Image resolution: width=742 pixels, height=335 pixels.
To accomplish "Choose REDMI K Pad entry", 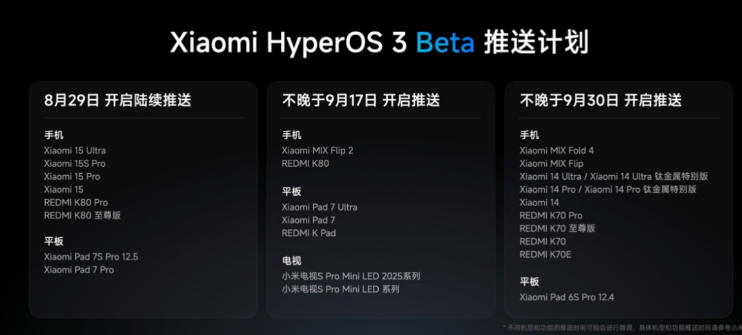I will coord(309,233).
